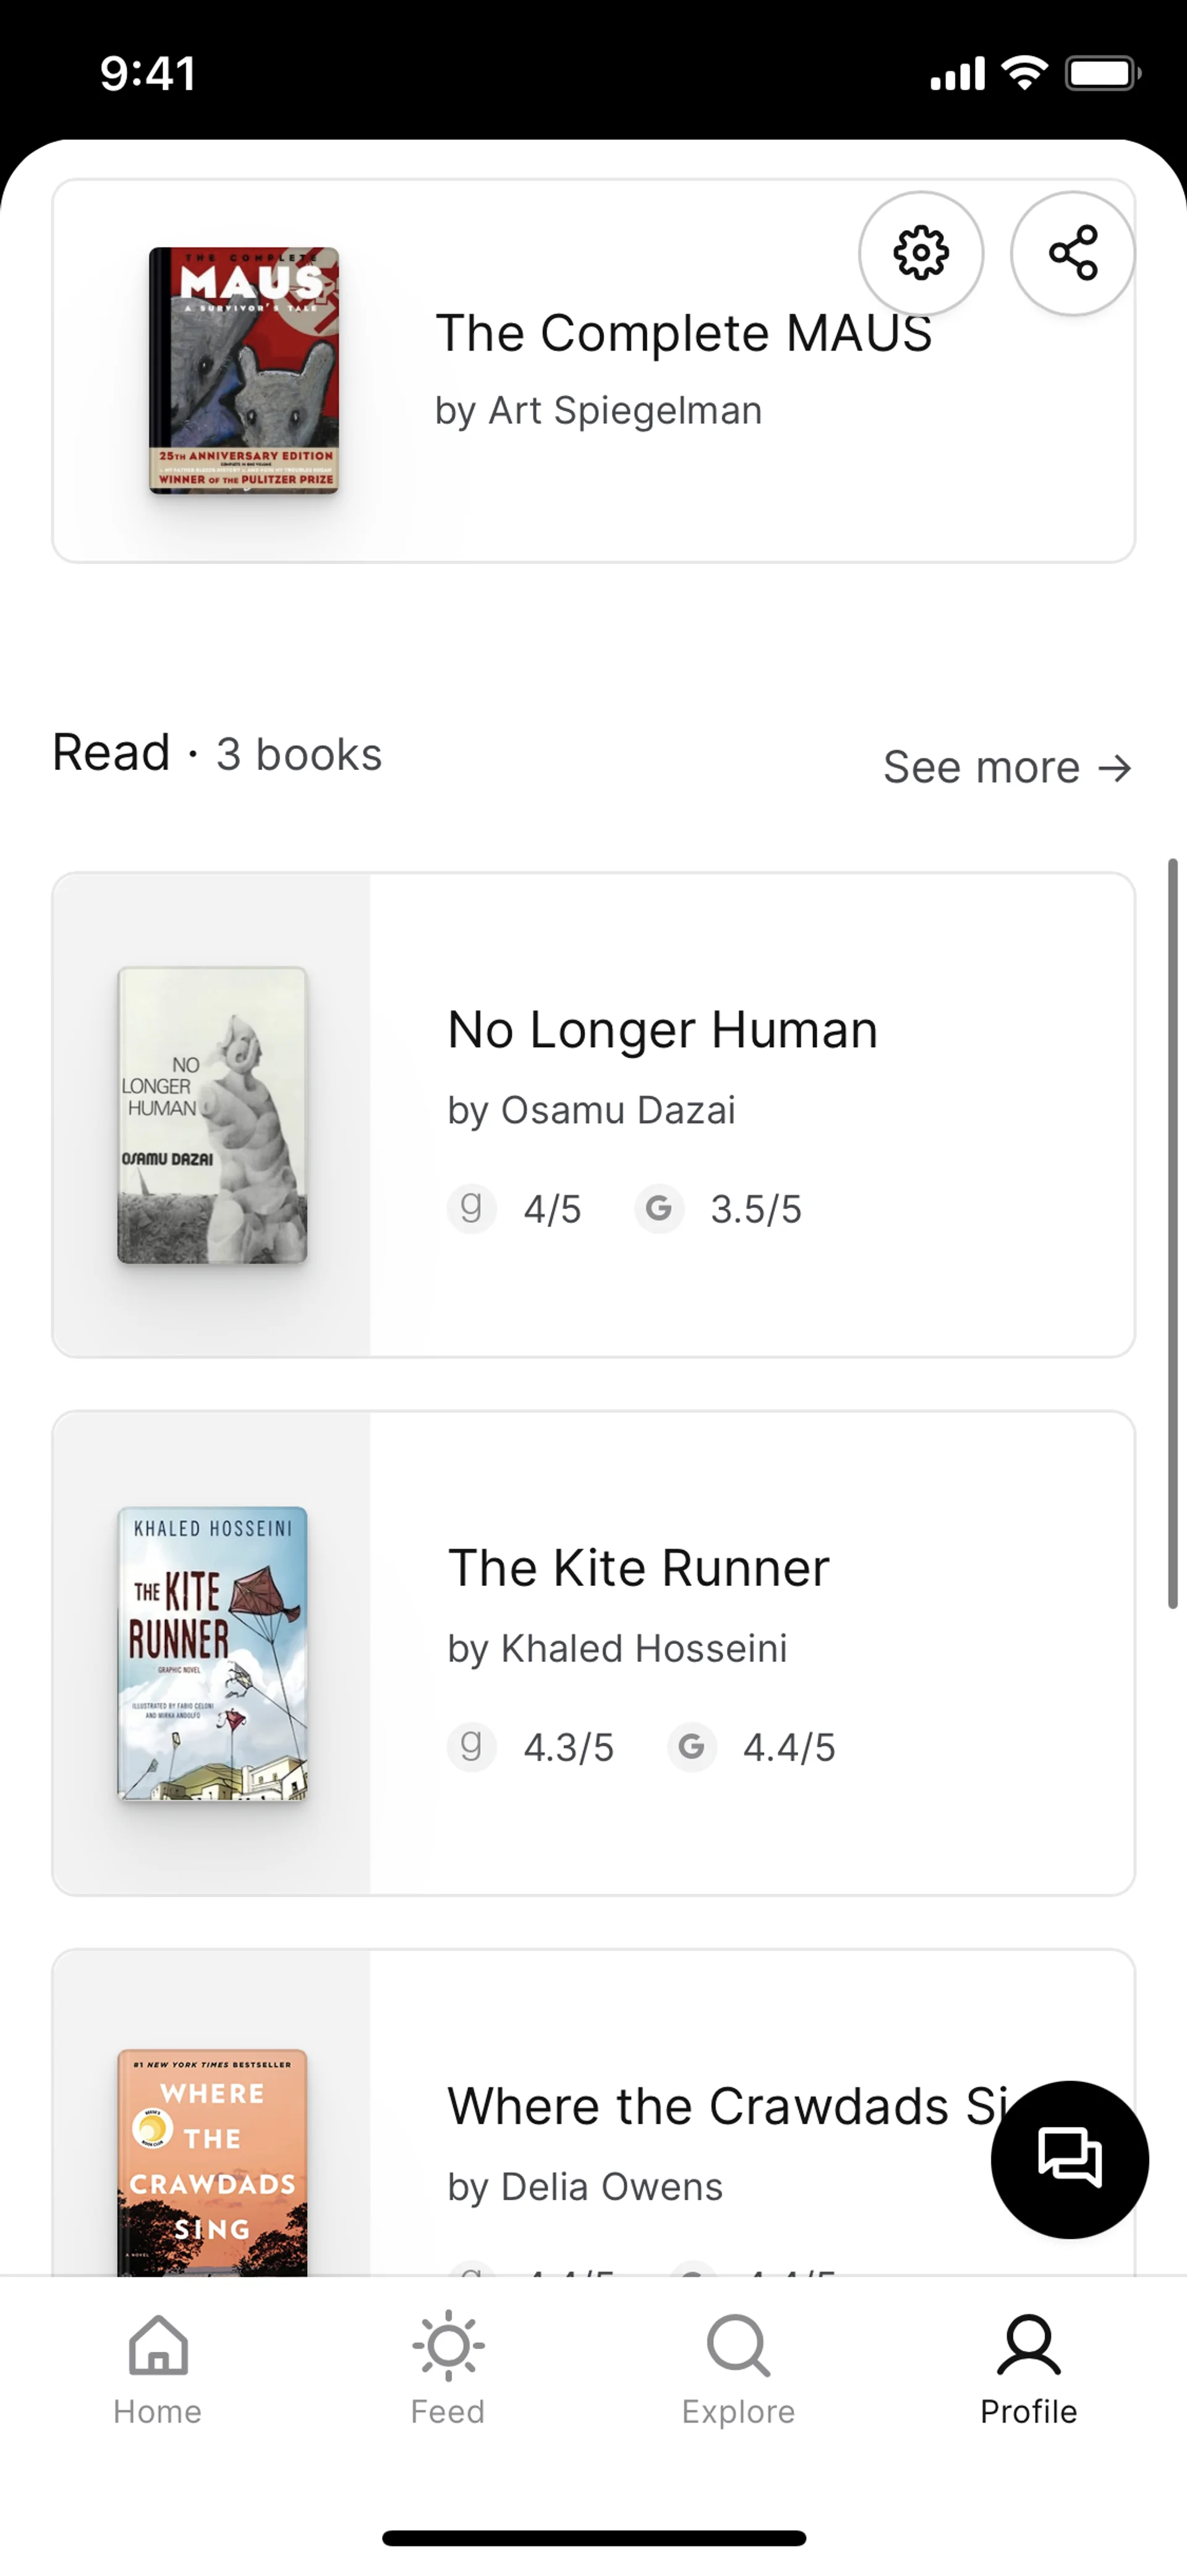This screenshot has width=1187, height=2571.
Task: Tap the Goodreads rating icon for The Kite Runner
Action: (x=472, y=1747)
